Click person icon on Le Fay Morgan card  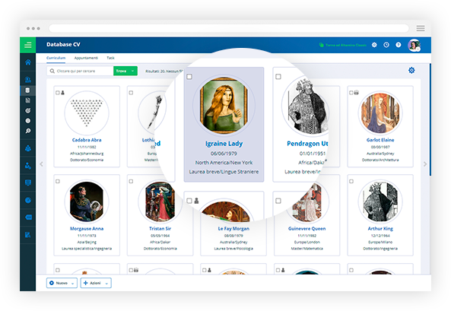click(196, 201)
